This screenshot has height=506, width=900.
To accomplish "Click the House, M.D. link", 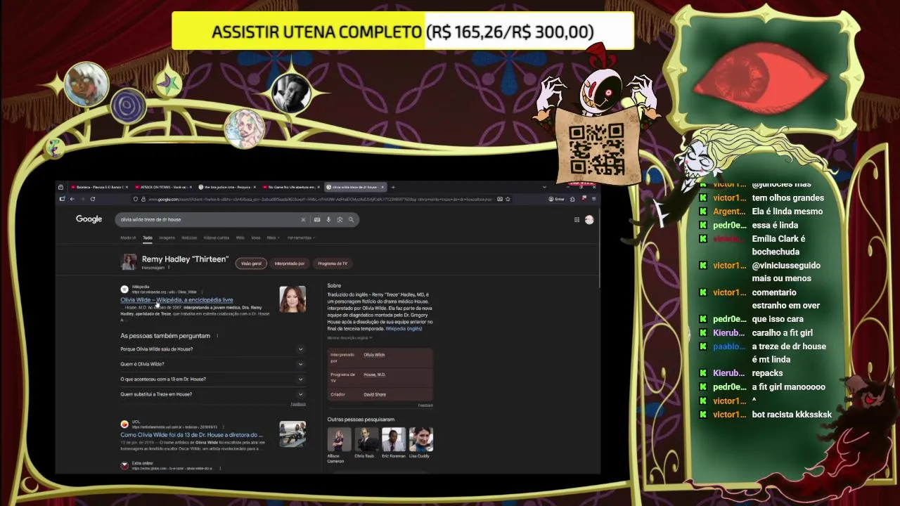I will pyautogui.click(x=374, y=375).
